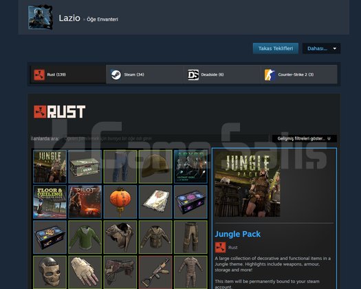Click the Counter-Strike 2 game icon
The width and height of the screenshot is (361, 289).
(x=270, y=75)
